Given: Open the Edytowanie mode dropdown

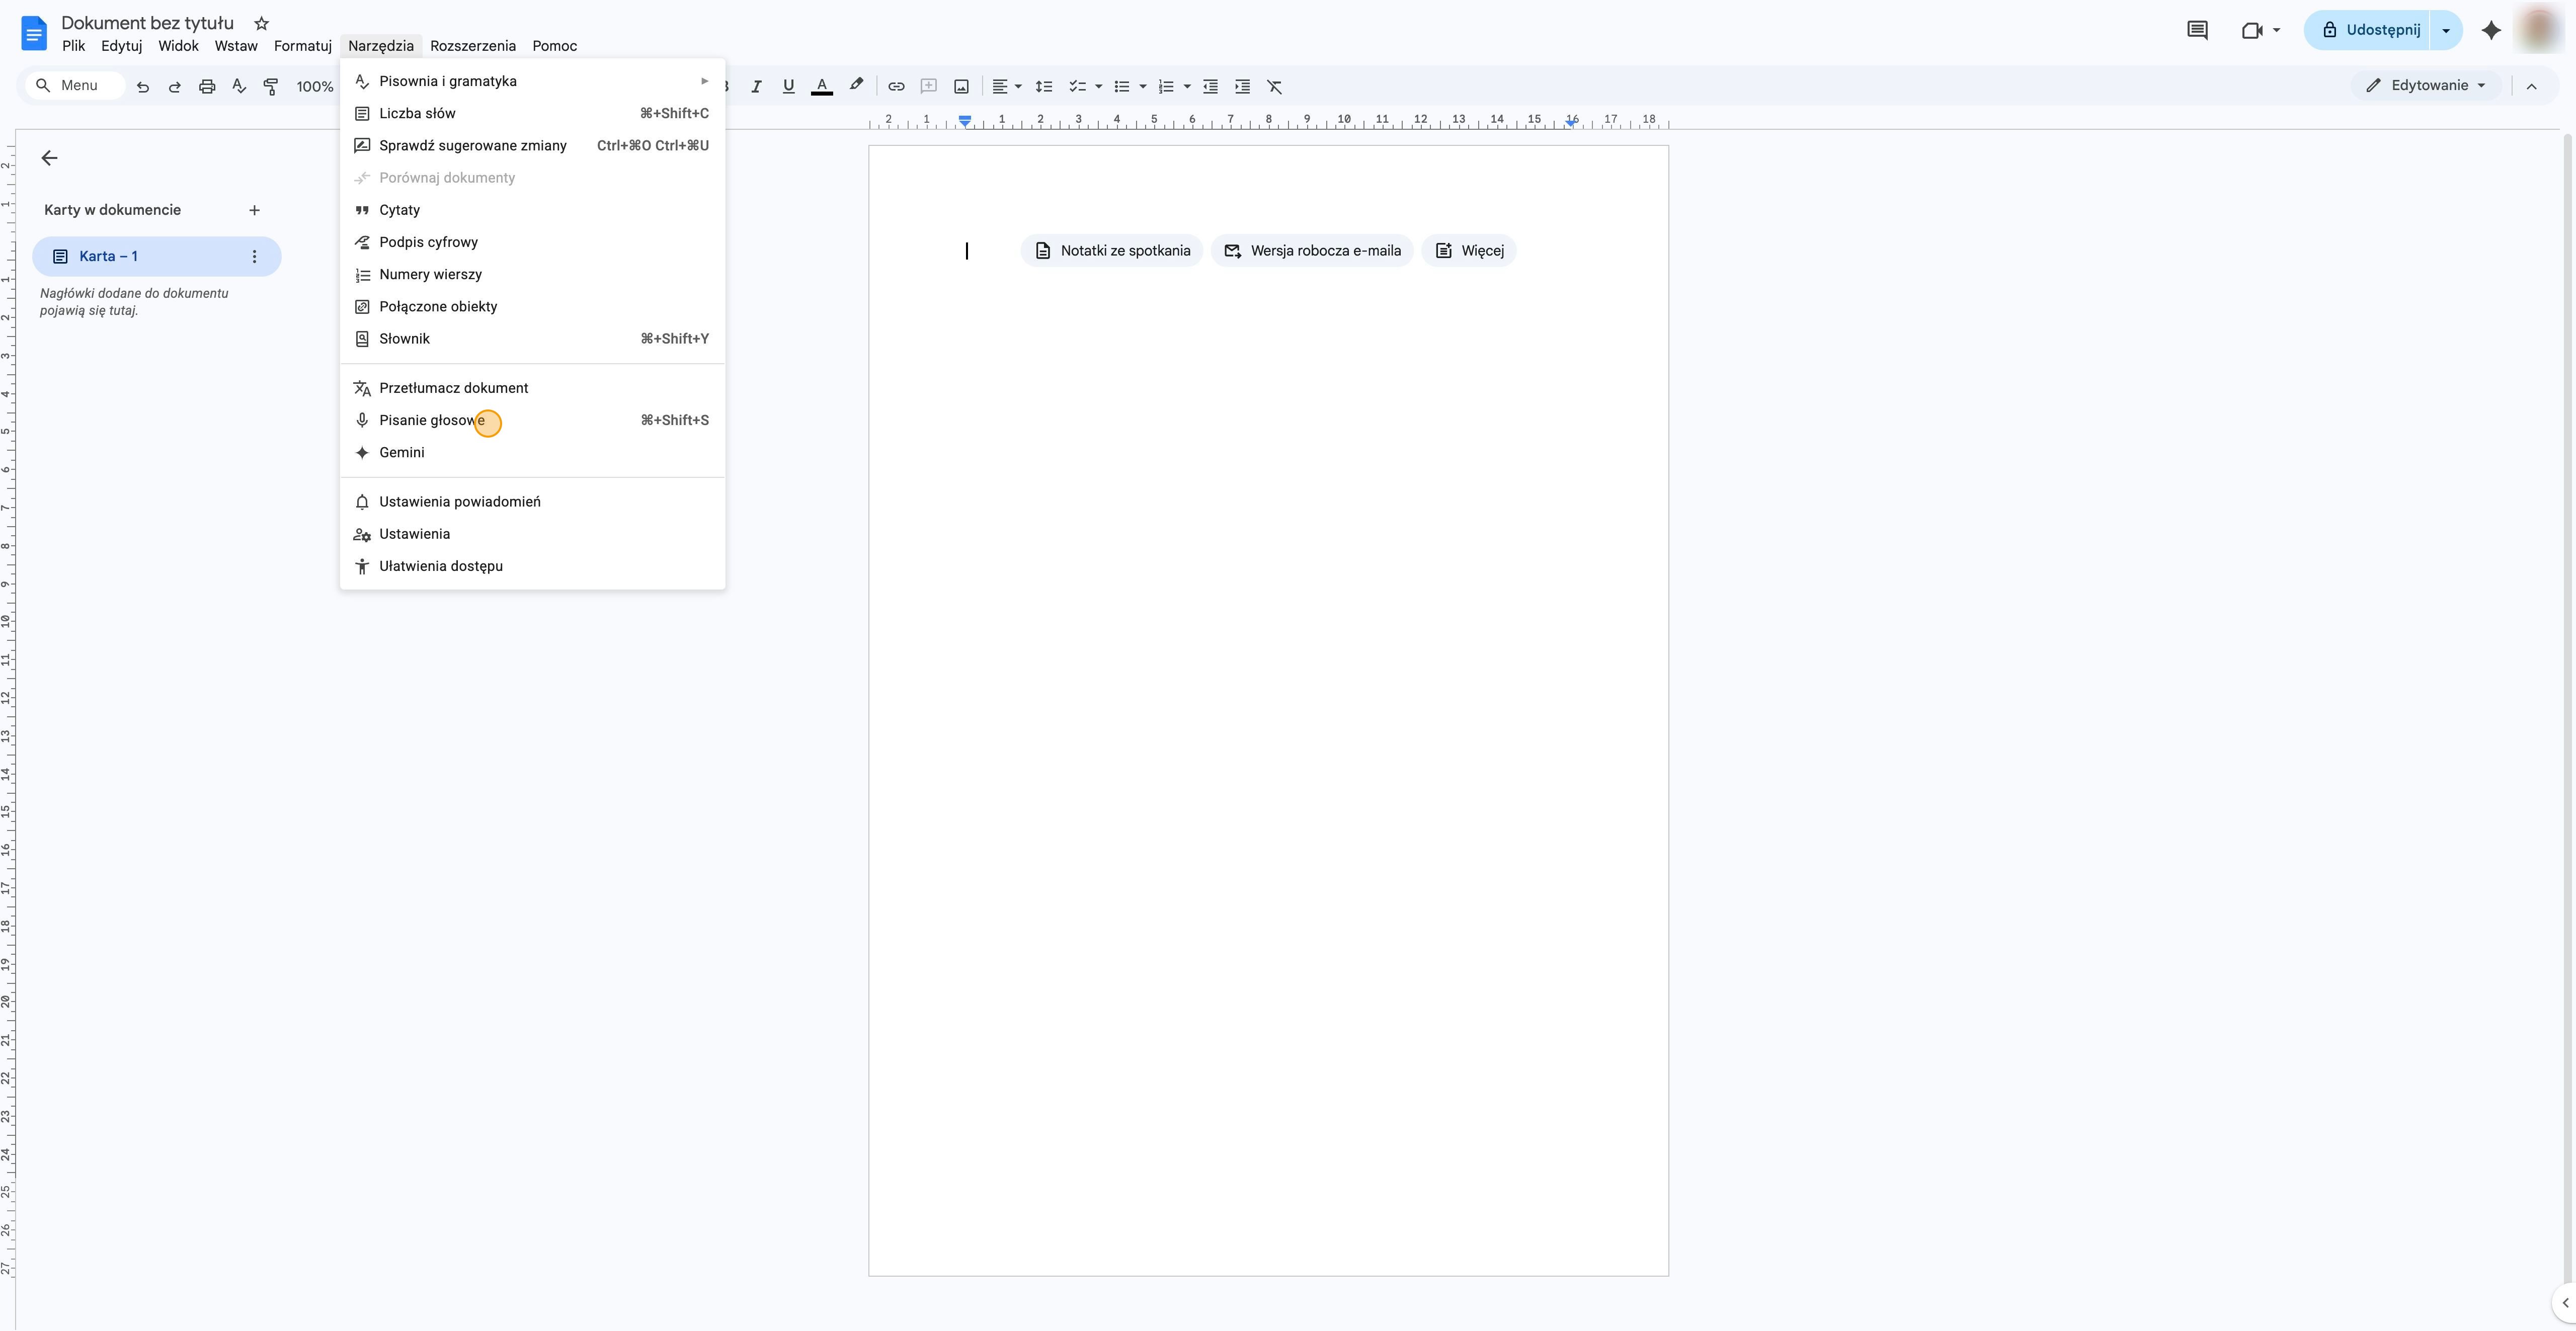Looking at the screenshot, I should (x=2425, y=86).
